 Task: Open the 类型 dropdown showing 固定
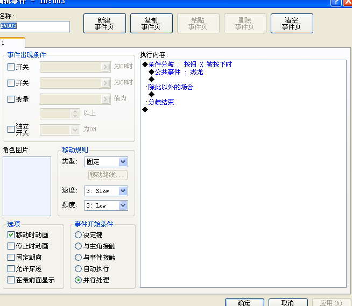coord(106,162)
